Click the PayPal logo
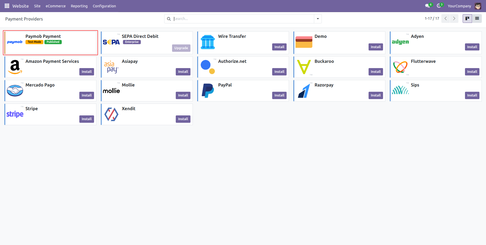486x245 pixels. point(208,91)
